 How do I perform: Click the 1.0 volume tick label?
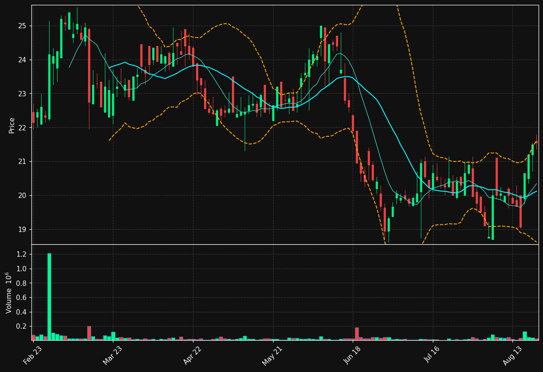pyautogui.click(x=22, y=269)
